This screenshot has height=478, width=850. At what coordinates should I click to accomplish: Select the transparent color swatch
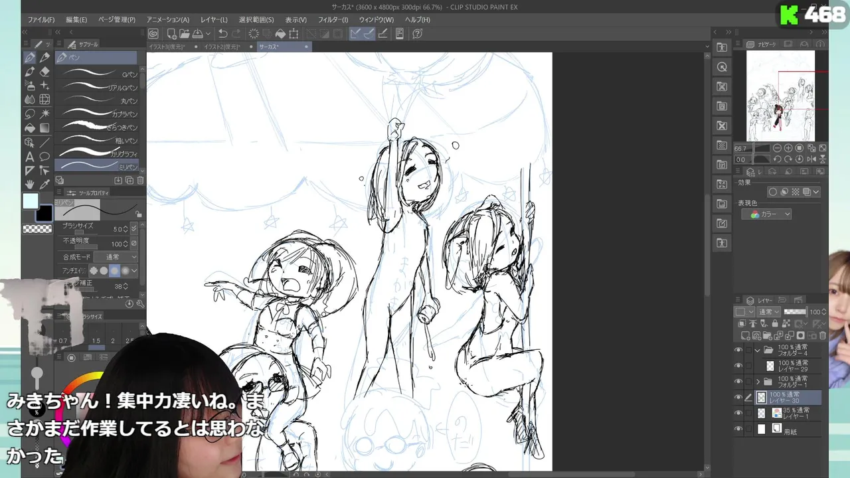(x=37, y=229)
